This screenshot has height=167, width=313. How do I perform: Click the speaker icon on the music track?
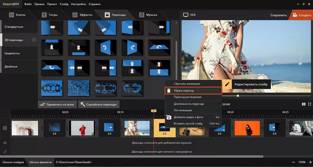pos(5,143)
